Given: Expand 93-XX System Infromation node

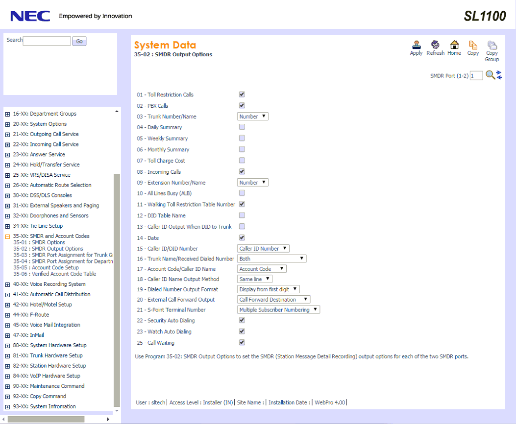Looking at the screenshot, I should 7,406.
